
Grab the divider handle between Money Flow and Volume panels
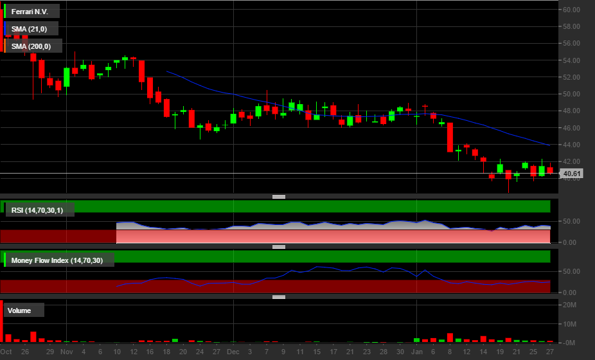coord(279,297)
